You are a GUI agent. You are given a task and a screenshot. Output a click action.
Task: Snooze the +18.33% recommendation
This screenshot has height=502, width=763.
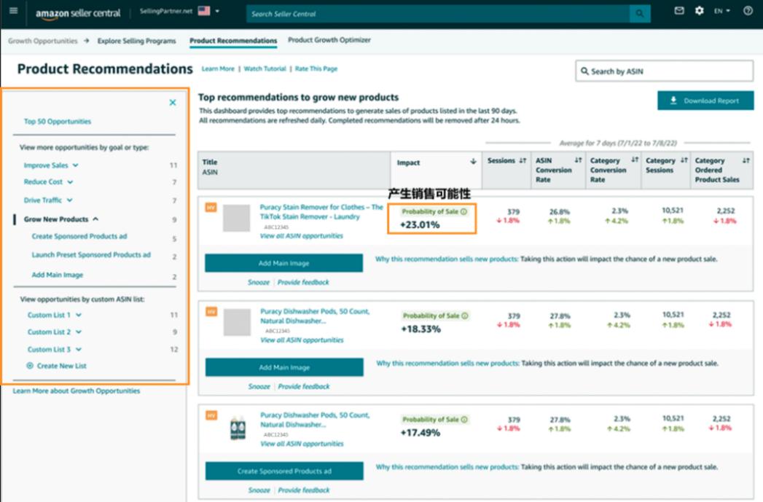(x=259, y=386)
